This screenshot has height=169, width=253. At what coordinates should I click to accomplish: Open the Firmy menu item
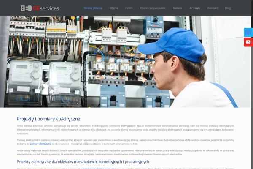point(129,8)
